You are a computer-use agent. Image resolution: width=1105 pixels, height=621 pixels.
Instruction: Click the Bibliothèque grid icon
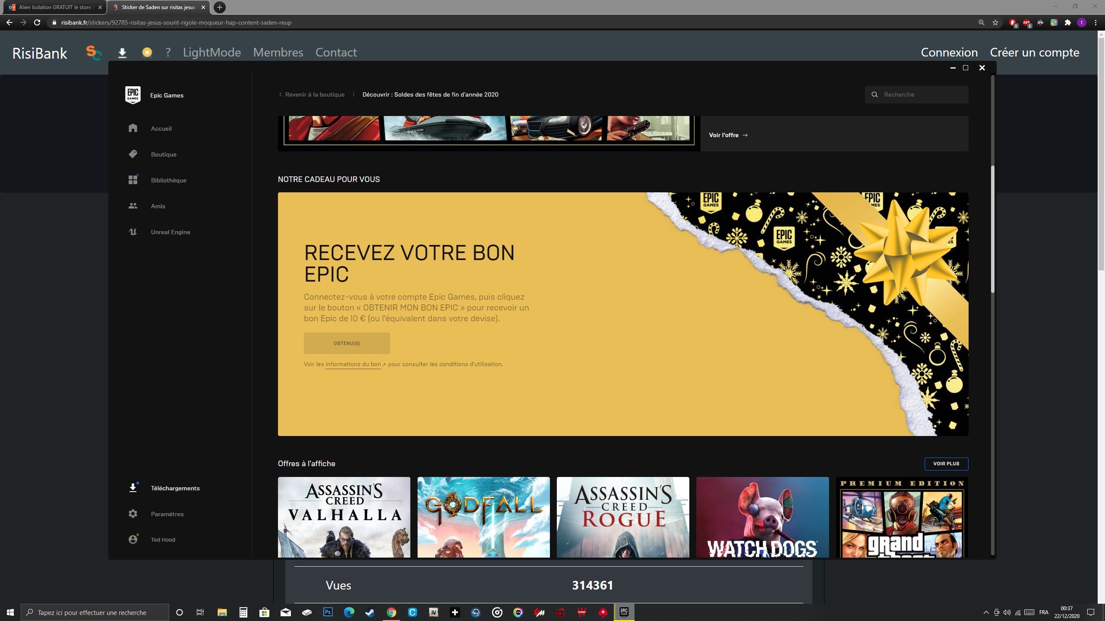coord(133,180)
